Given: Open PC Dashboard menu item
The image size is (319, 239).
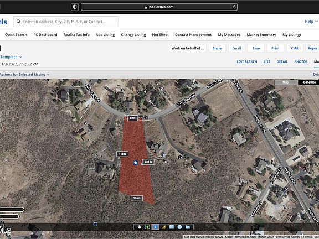Looking at the screenshot, I should click(x=45, y=35).
